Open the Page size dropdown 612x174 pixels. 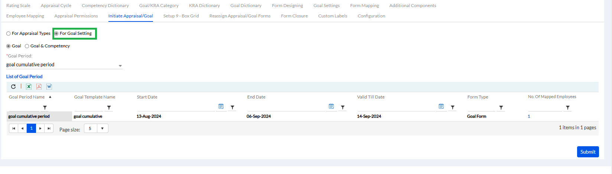[x=102, y=128]
